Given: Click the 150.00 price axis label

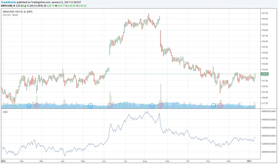Looking at the screenshot, I should [x=265, y=30].
